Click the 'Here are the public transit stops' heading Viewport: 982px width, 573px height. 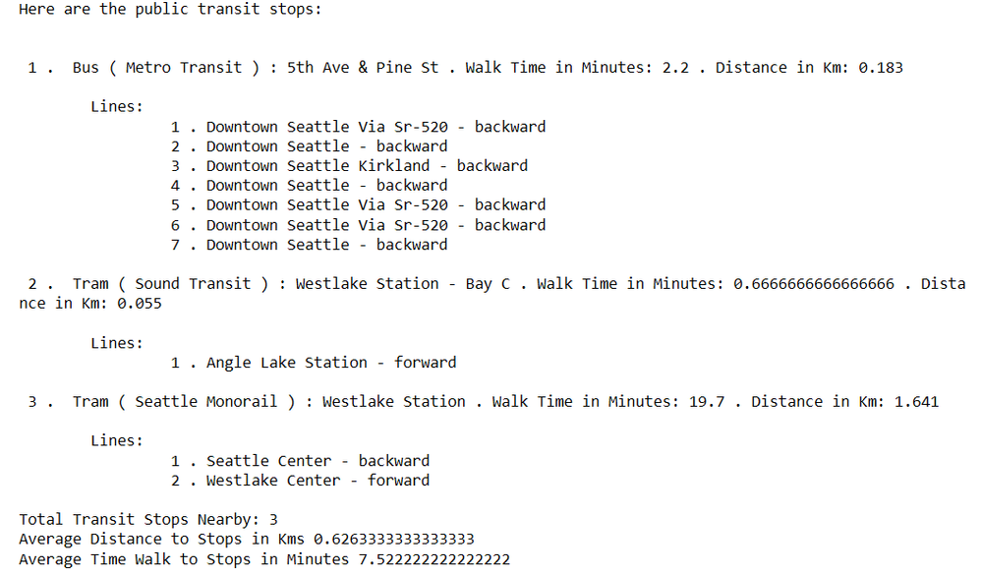point(170,10)
